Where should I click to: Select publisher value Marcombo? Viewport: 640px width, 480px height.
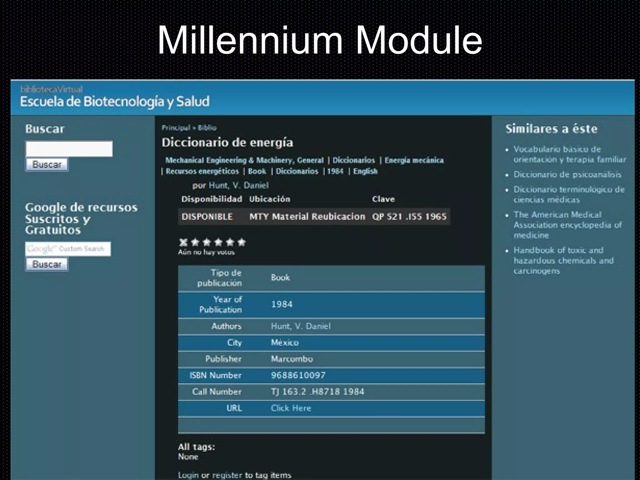(x=292, y=359)
